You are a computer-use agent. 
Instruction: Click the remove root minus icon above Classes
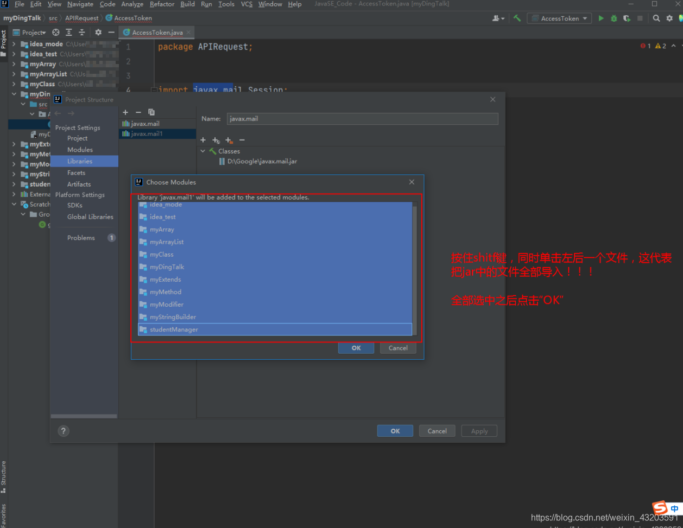[242, 140]
